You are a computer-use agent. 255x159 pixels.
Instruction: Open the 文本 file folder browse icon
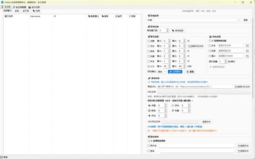pyautogui.click(x=248, y=46)
